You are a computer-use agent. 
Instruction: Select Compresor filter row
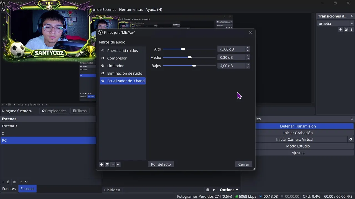(123, 58)
